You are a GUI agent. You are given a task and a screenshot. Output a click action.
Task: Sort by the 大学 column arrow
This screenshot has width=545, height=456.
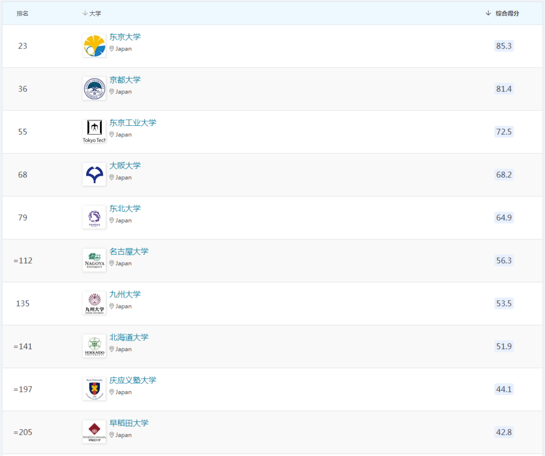85,13
